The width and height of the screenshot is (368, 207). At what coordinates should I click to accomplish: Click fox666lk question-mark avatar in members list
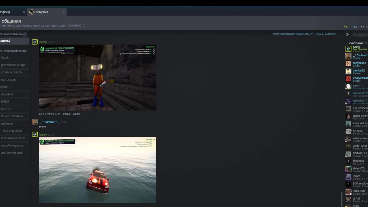click(x=348, y=162)
